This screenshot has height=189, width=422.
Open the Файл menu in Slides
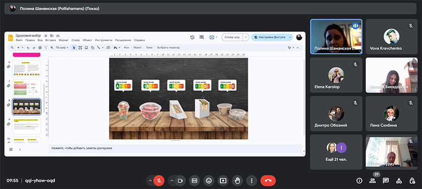pos(19,40)
